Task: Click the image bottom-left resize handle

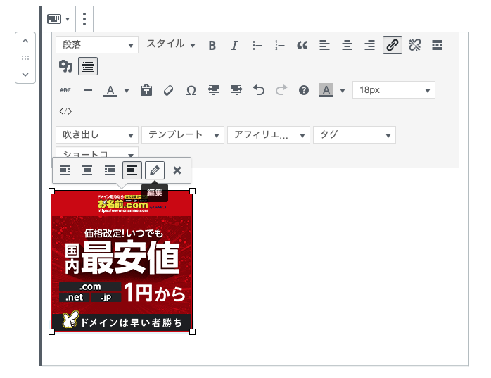Action: pyautogui.click(x=52, y=332)
